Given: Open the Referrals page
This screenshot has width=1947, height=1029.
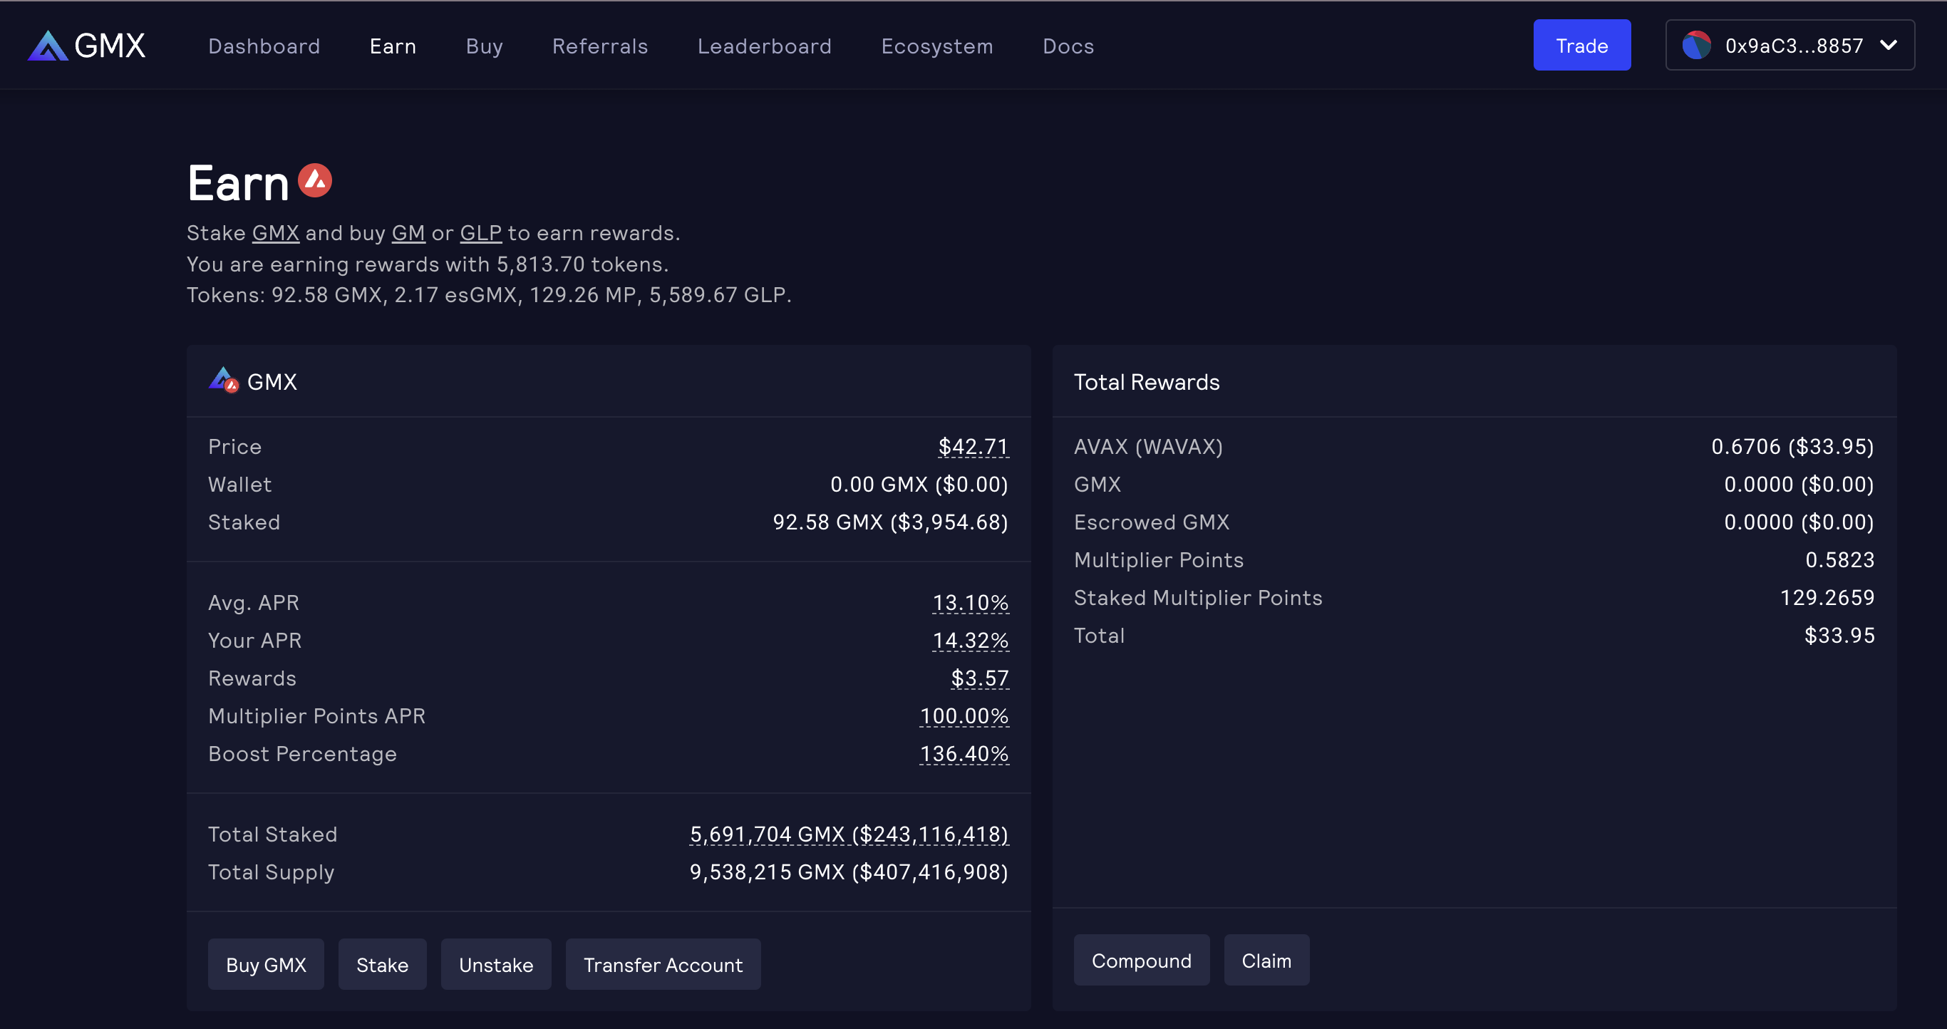Looking at the screenshot, I should click(600, 46).
